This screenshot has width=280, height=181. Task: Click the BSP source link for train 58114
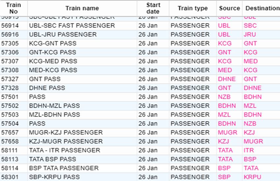coord(224,168)
